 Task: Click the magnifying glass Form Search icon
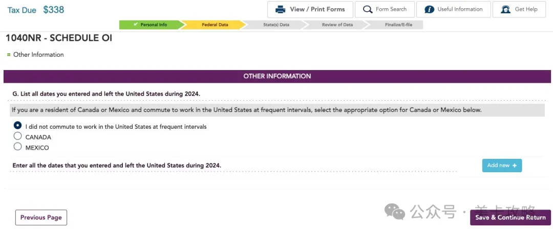pos(367,9)
